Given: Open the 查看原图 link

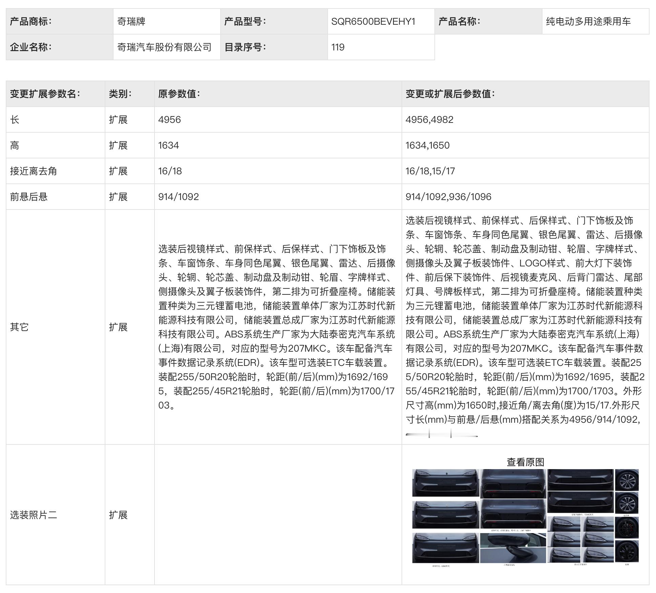Looking at the screenshot, I should [x=525, y=462].
